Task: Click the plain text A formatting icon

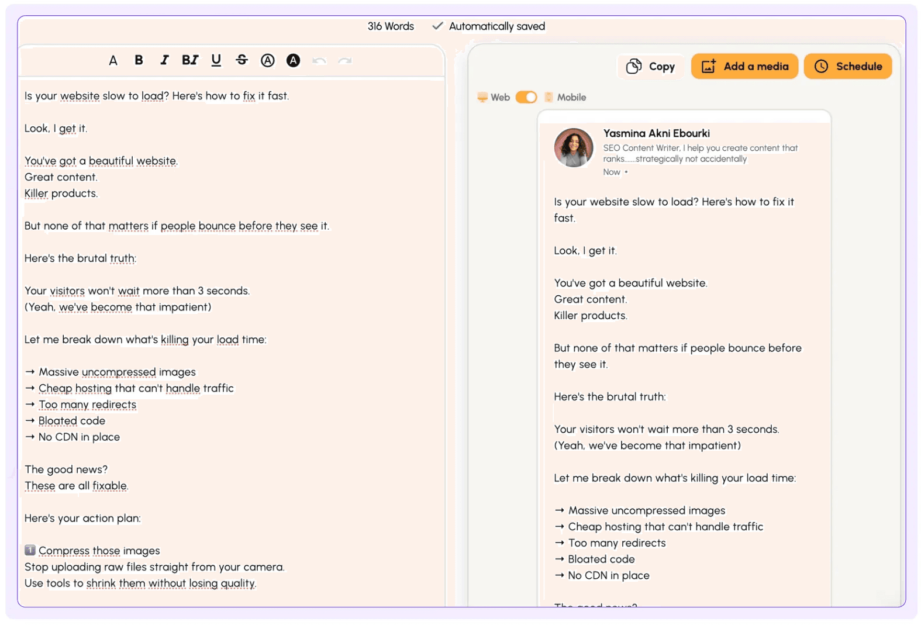Action: [113, 60]
